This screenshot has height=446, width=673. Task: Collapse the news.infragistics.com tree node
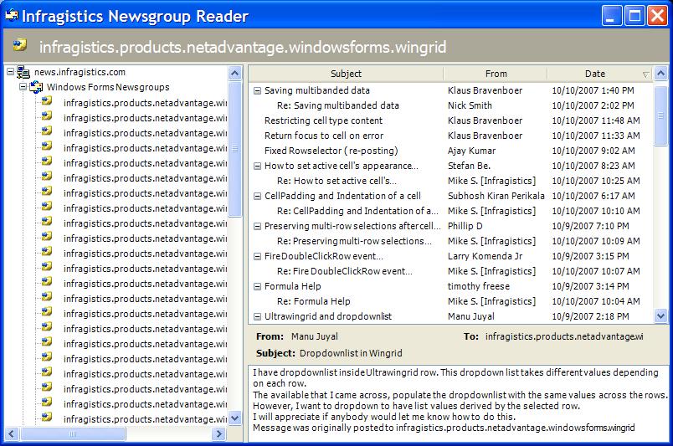11,72
